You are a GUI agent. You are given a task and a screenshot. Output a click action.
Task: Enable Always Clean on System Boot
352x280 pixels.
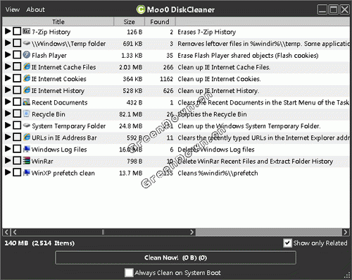(x=129, y=273)
